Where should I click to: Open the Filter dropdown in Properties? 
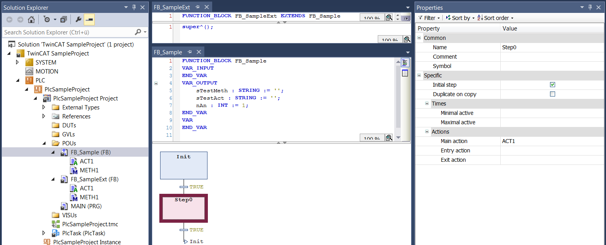pos(429,18)
